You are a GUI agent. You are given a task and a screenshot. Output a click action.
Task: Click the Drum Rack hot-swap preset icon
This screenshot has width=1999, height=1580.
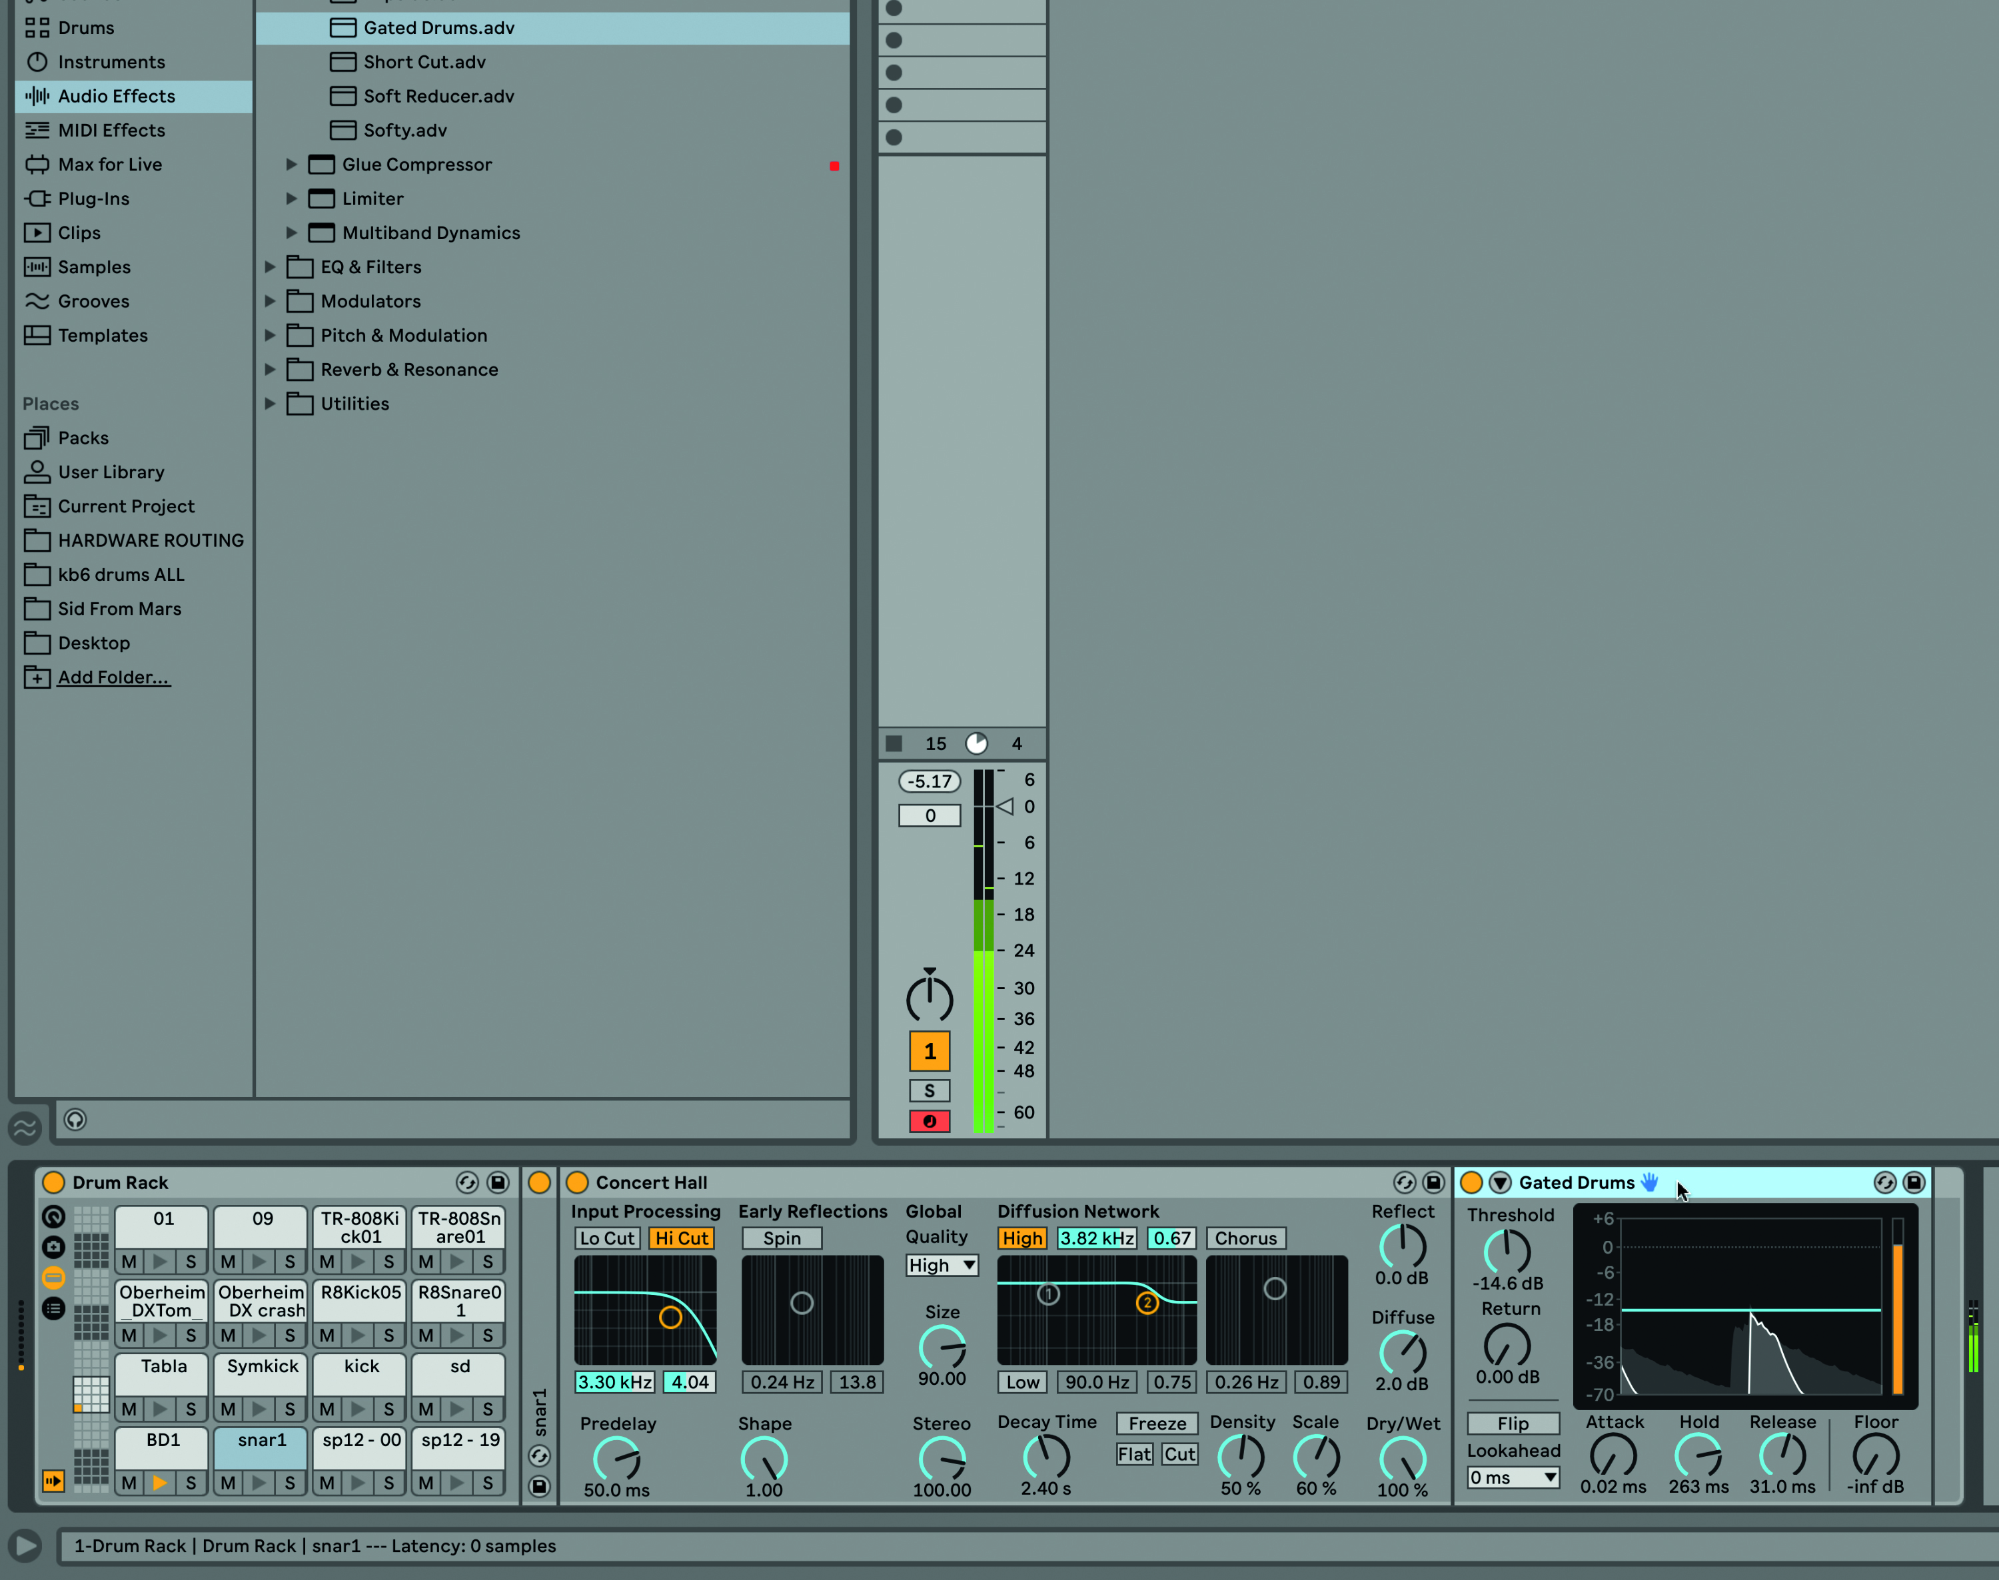(467, 1182)
